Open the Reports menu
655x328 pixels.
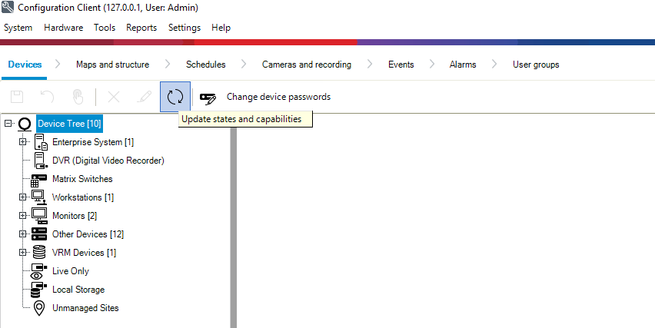pos(141,28)
